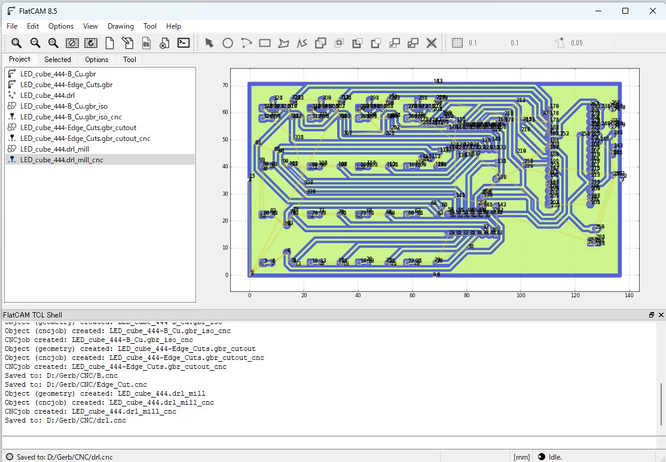Select LED_cube_444.drl_mill geometry item

(100, 149)
